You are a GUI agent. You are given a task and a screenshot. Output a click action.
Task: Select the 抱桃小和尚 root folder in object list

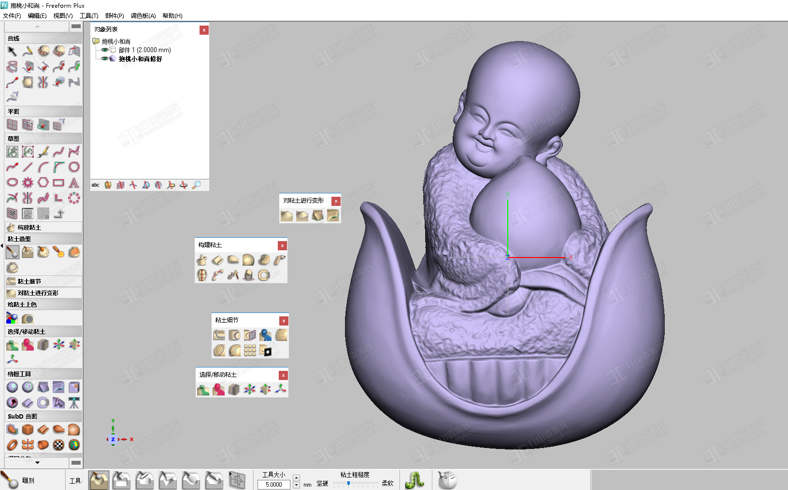tap(116, 41)
